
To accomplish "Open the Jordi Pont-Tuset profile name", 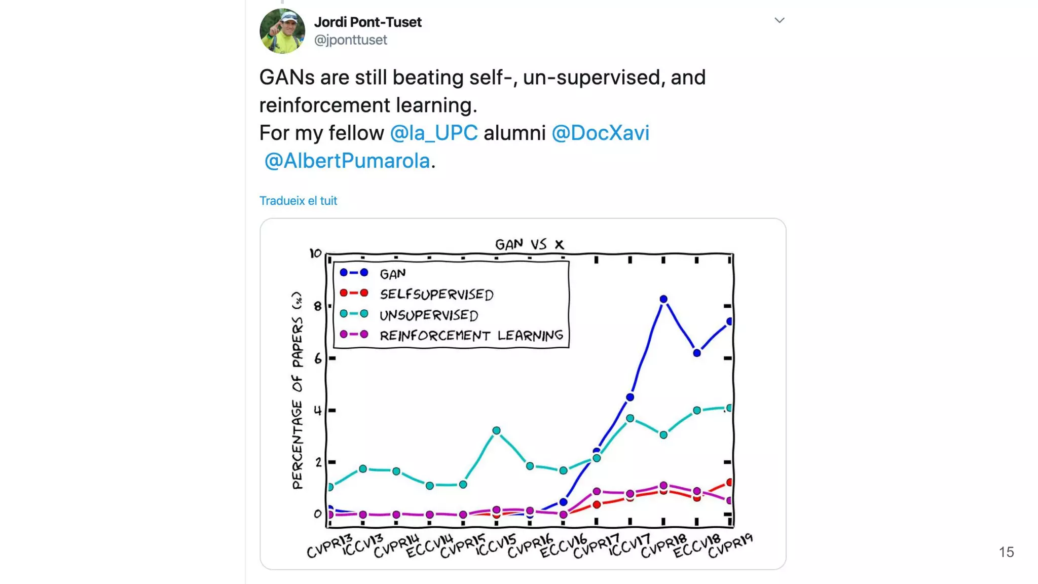I will pos(367,22).
